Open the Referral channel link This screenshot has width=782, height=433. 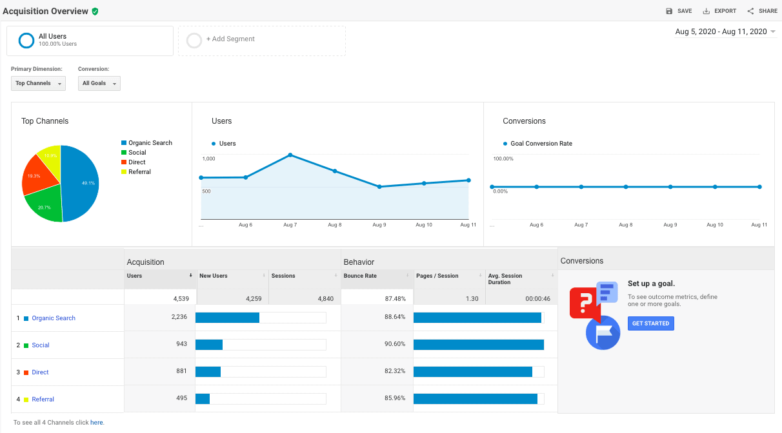pos(43,399)
